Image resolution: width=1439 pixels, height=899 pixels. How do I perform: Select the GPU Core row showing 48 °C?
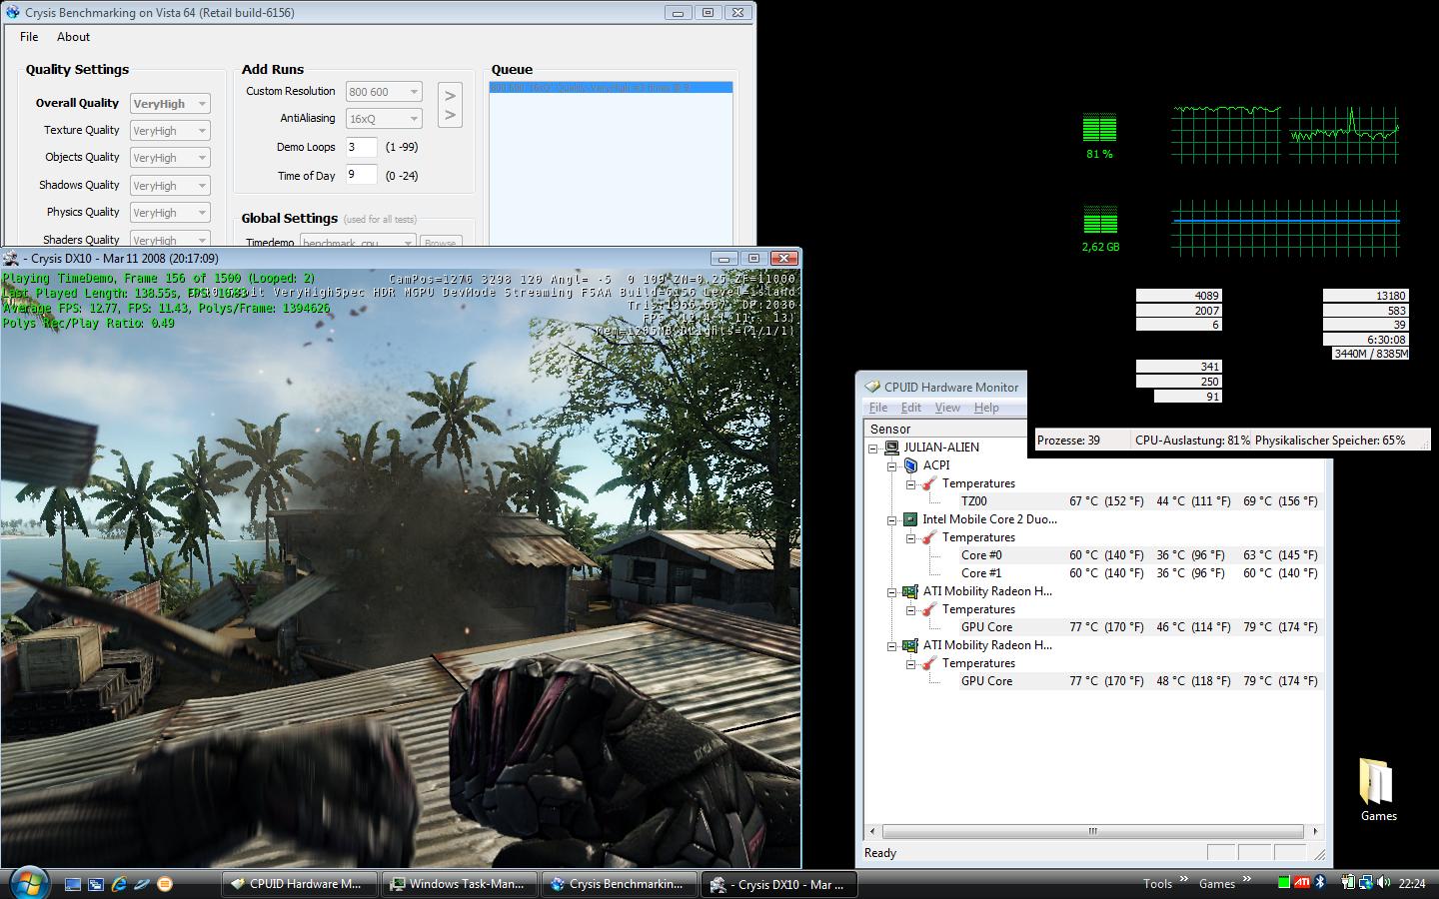pos(1138,681)
